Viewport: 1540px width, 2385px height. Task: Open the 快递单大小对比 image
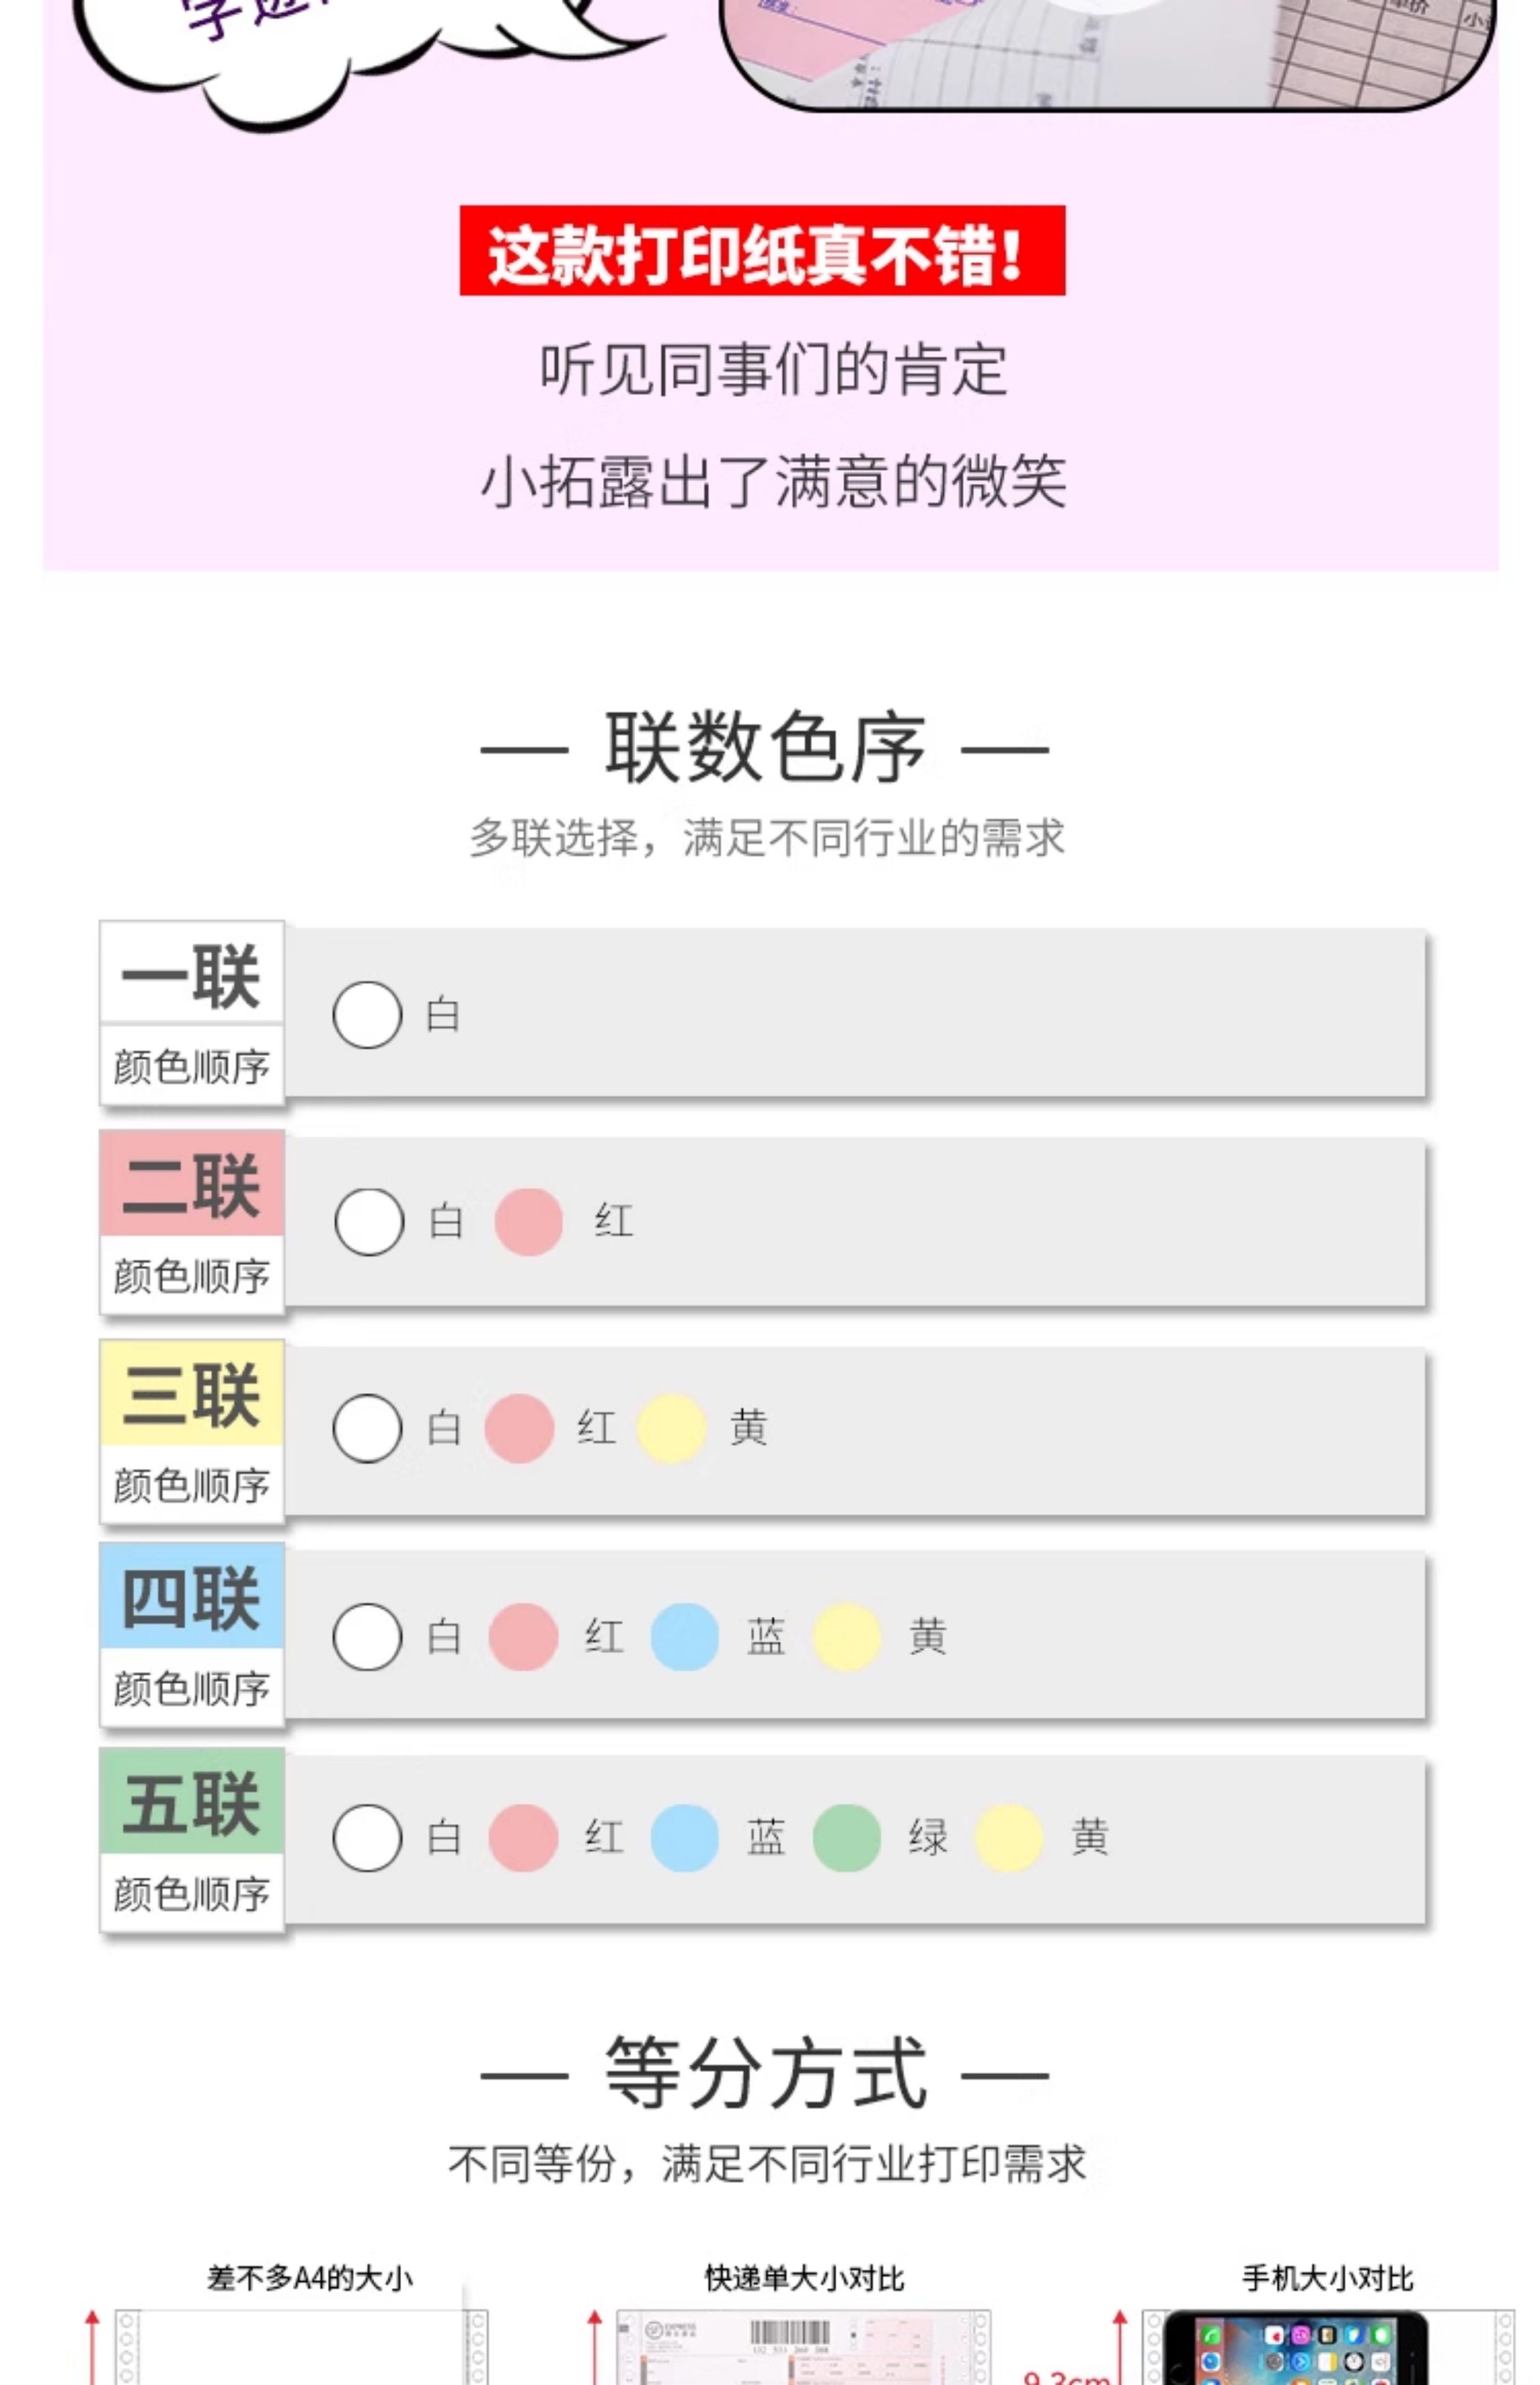803,2346
